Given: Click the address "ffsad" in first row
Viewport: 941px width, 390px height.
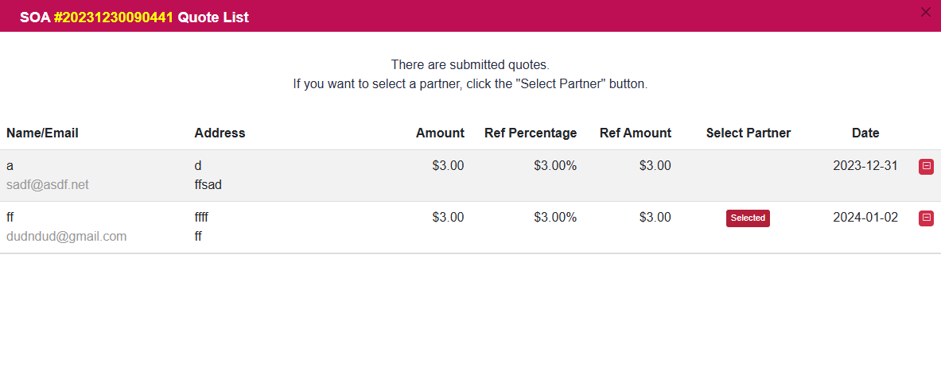Looking at the screenshot, I should click(x=208, y=184).
